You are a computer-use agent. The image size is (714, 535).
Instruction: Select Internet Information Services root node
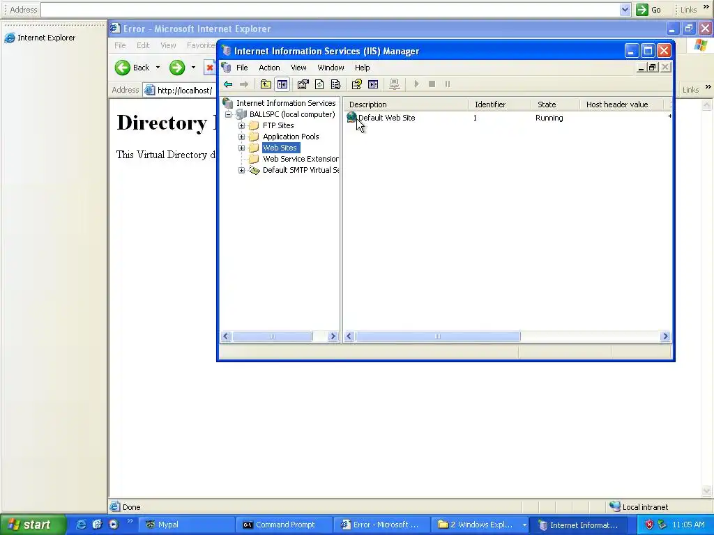(285, 103)
